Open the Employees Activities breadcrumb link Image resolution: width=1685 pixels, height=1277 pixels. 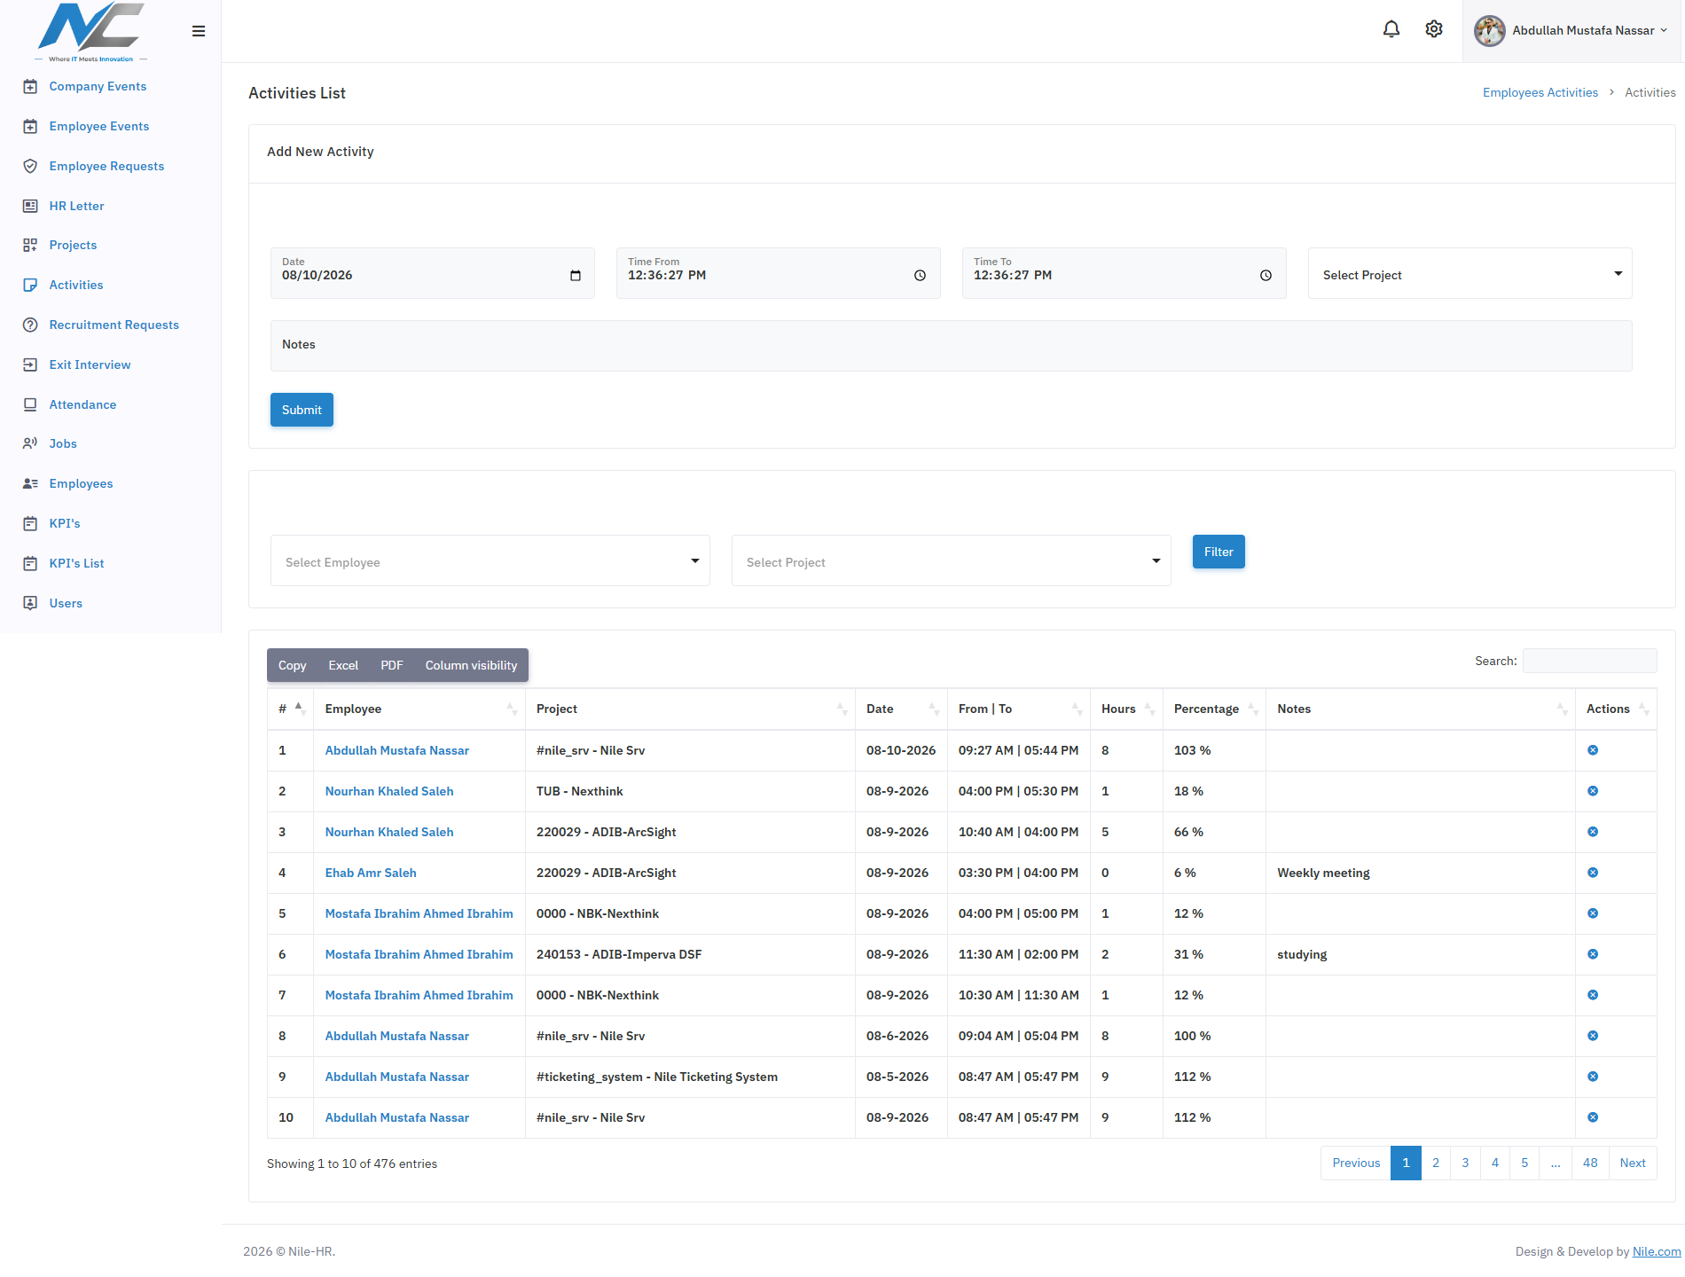click(1540, 92)
